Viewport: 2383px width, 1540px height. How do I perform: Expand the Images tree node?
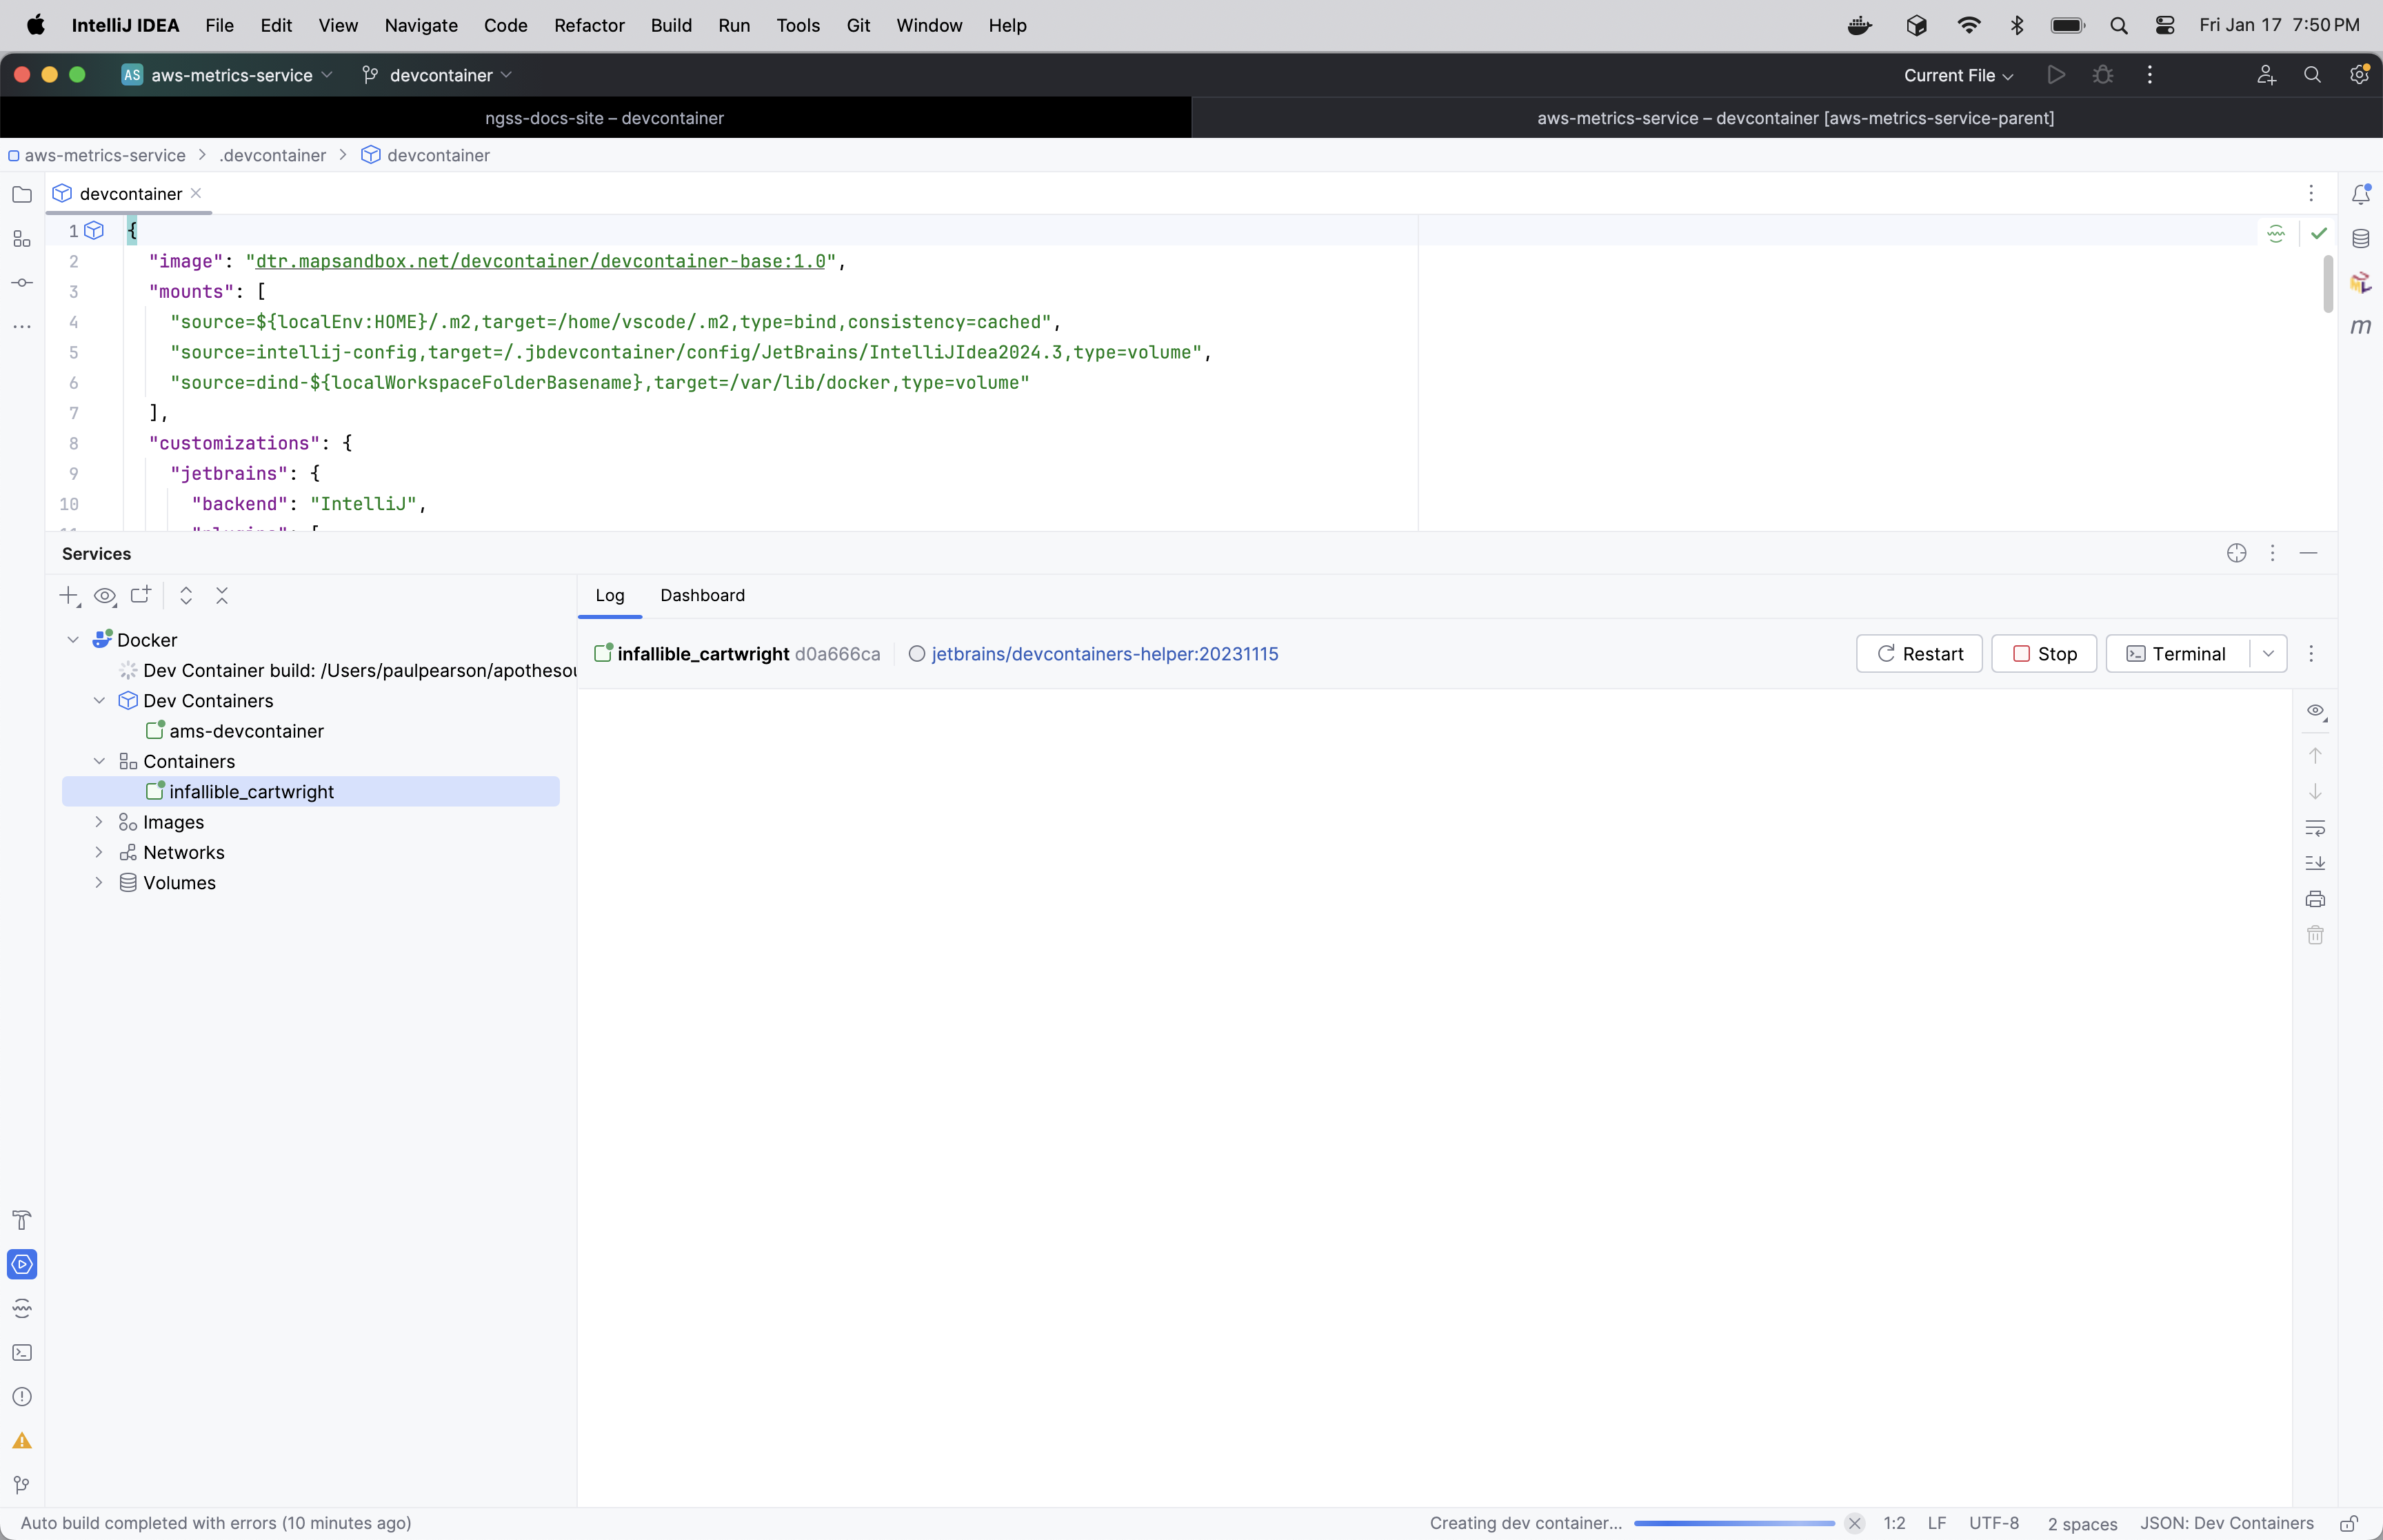click(99, 822)
